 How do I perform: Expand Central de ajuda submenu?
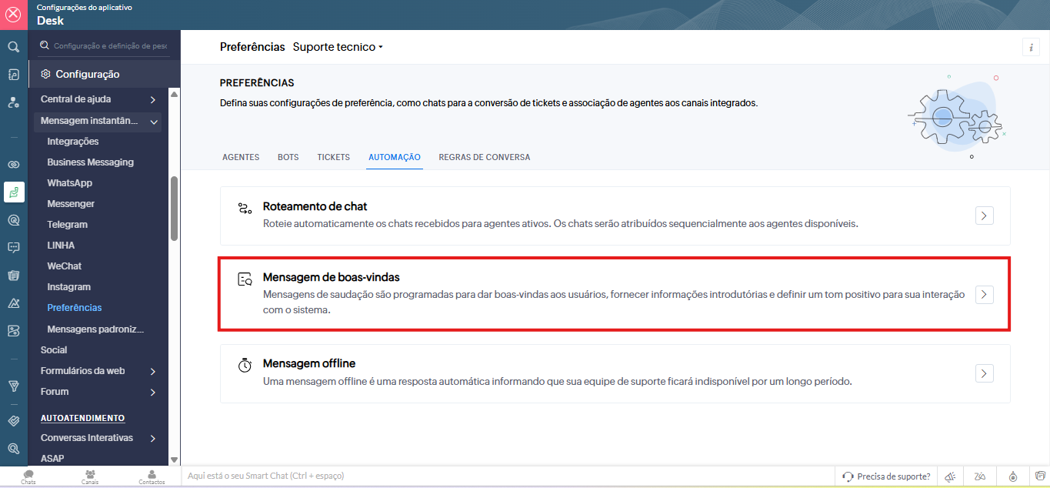coord(153,99)
